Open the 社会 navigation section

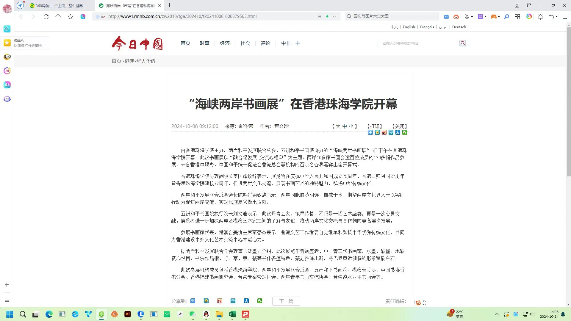pos(245,43)
